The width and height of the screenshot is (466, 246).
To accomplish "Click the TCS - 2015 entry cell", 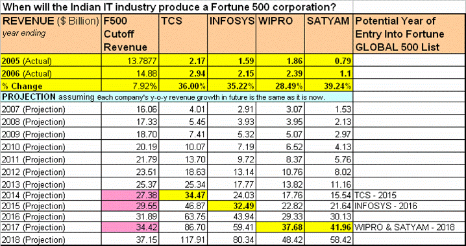I will tap(410, 196).
